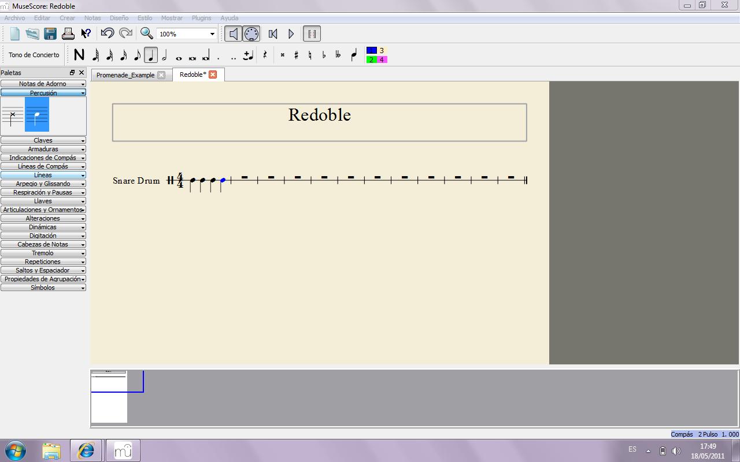This screenshot has width=740, height=462.
Task: Flip the note stem direction
Action: pyautogui.click(x=353, y=54)
